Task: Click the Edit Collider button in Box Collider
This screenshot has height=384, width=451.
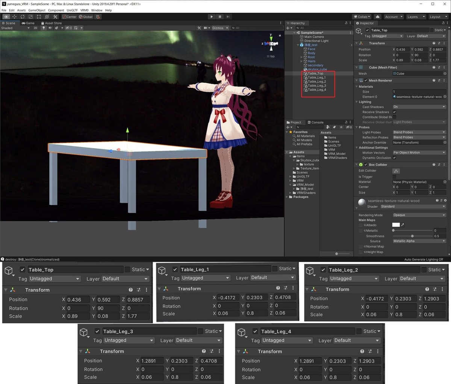Action: tap(396, 171)
